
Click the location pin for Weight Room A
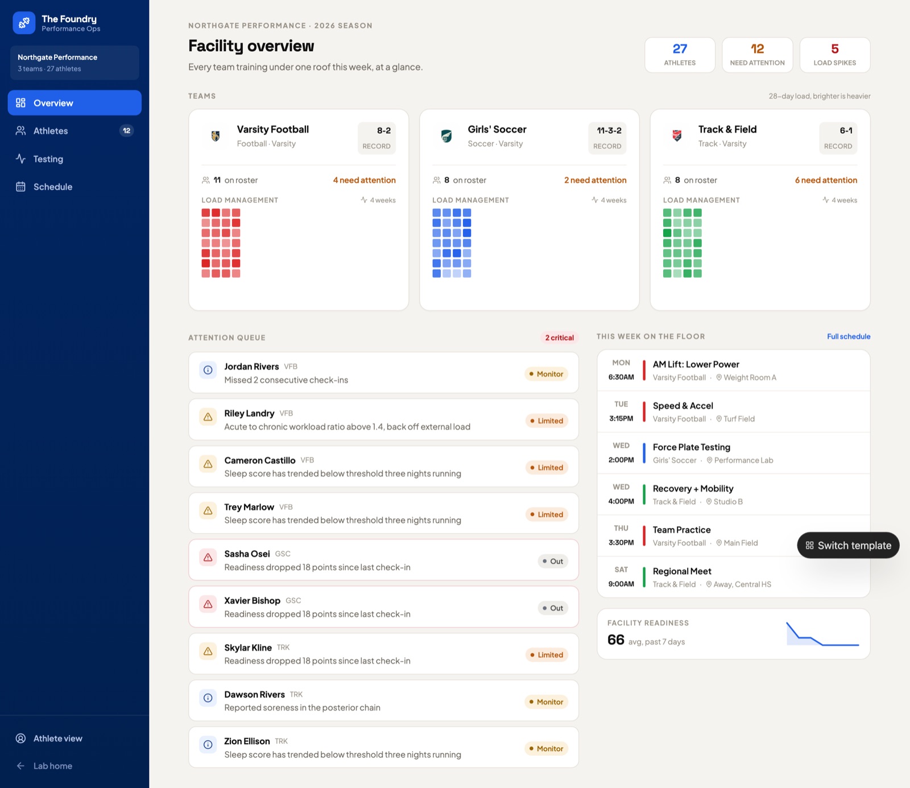point(719,378)
